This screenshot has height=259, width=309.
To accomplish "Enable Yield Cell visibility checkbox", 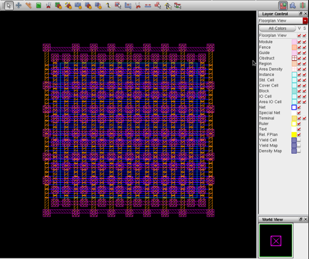I will pyautogui.click(x=299, y=140).
